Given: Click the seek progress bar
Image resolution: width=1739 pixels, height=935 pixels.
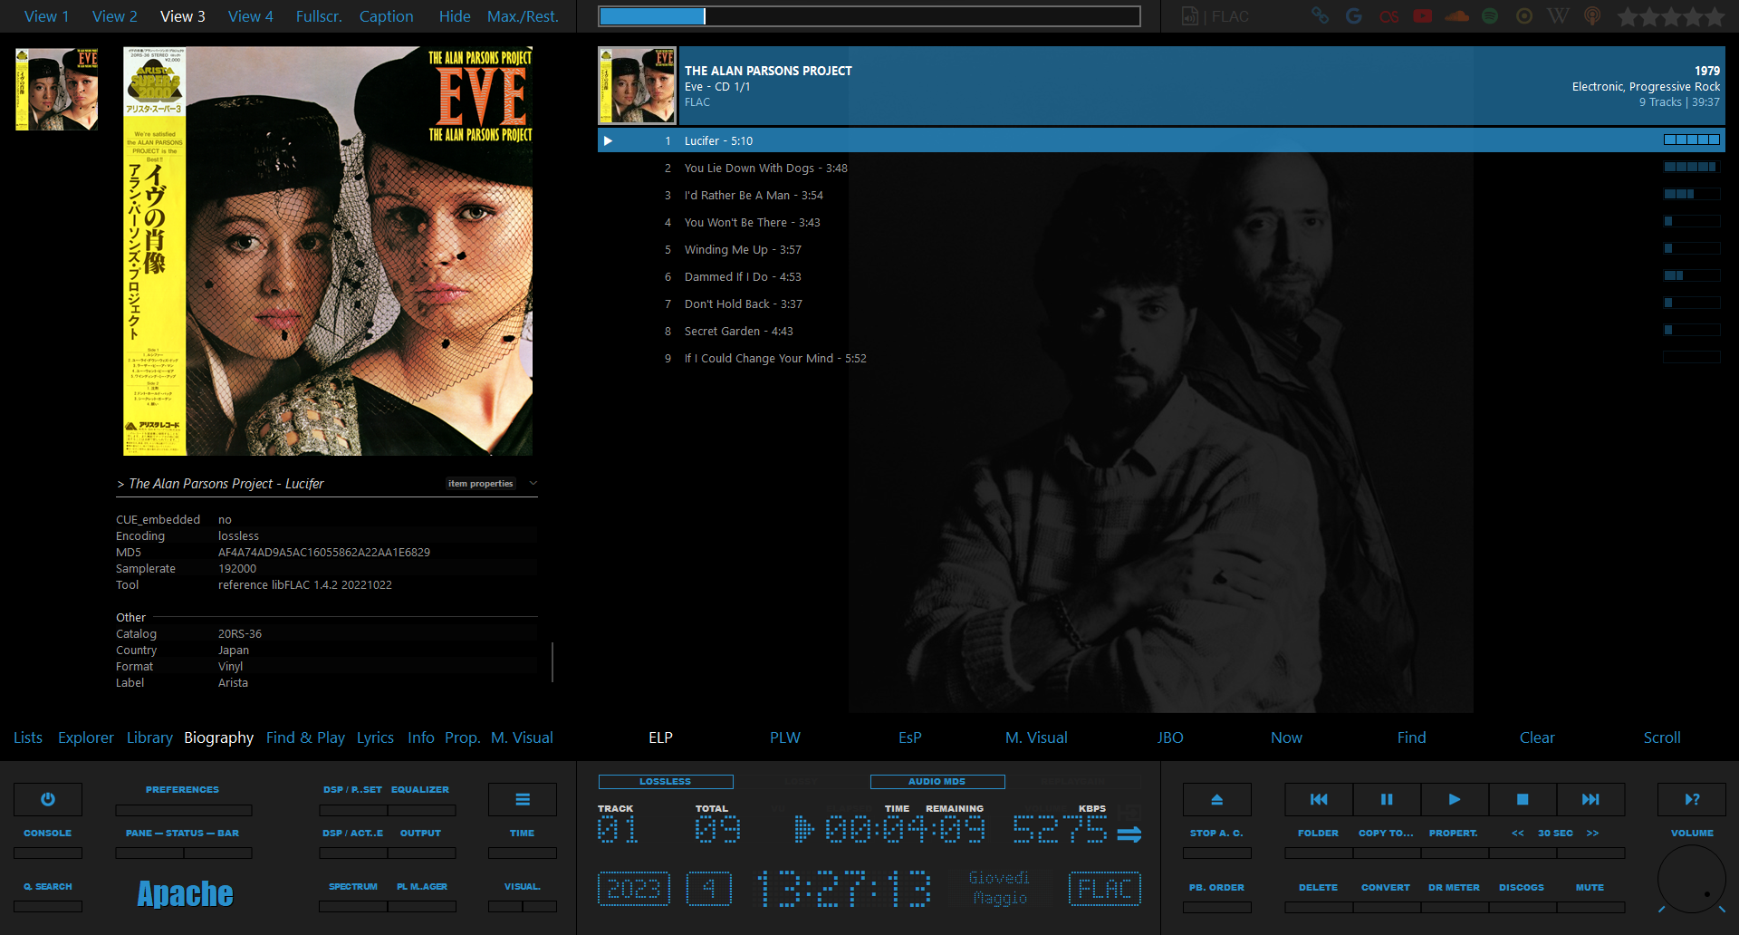Looking at the screenshot, I should (869, 16).
